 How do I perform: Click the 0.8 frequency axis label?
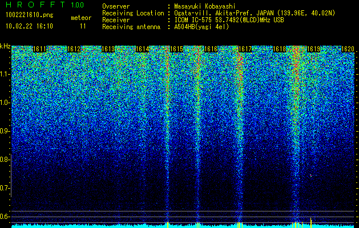click(x=5, y=160)
